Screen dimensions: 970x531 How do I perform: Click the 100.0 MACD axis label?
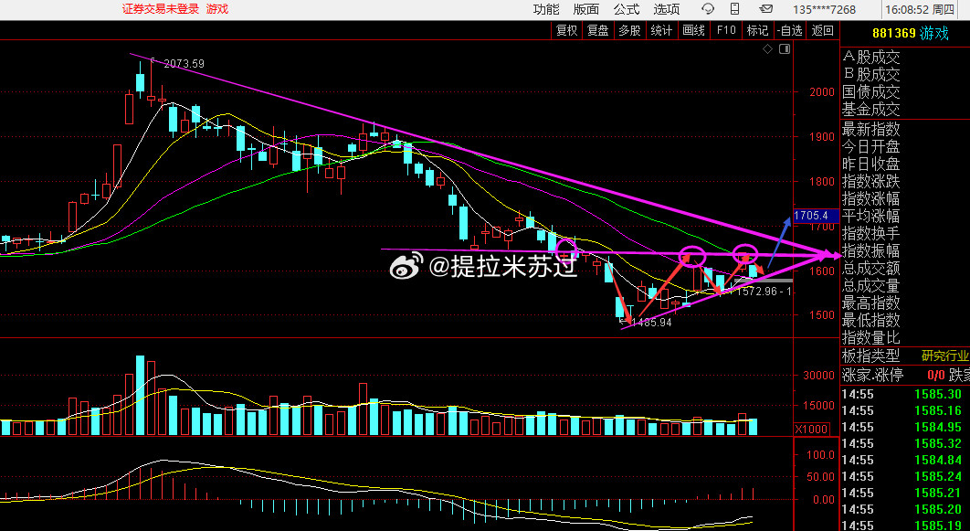820,455
